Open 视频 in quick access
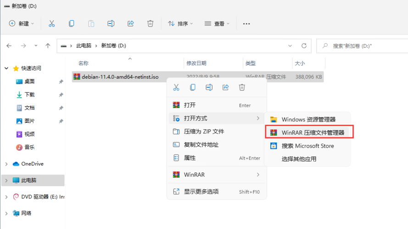Screen dimensions: 408x229 (x=29, y=134)
